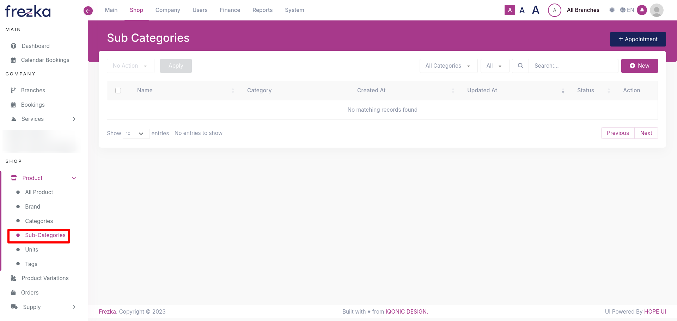This screenshot has width=677, height=321.
Task: Open Orders in the sidebar
Action: coord(30,292)
